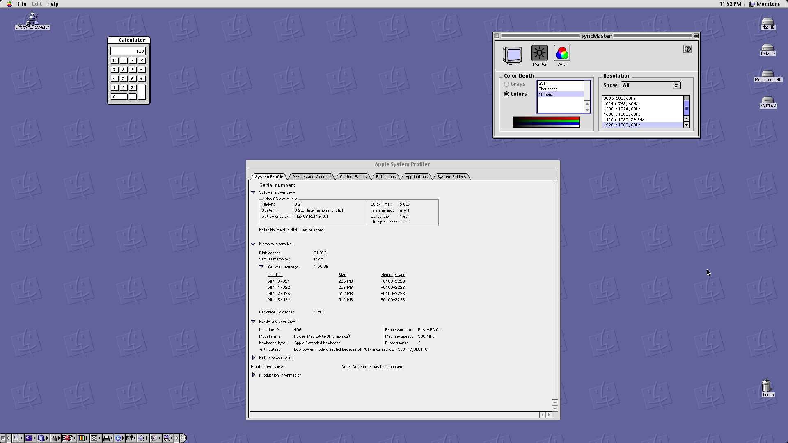Open the Color settings icon
Screen dimensions: 788x443
tap(562, 54)
